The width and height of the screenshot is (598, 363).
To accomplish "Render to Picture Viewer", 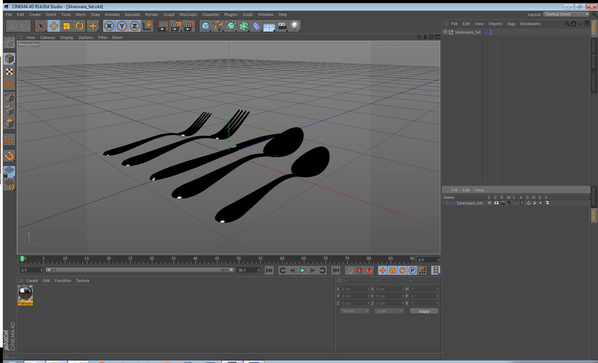I will click(x=176, y=26).
